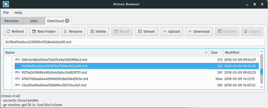The width and height of the screenshot is (268, 108).
Task: Sort by Size column header
Action: (x=216, y=52)
